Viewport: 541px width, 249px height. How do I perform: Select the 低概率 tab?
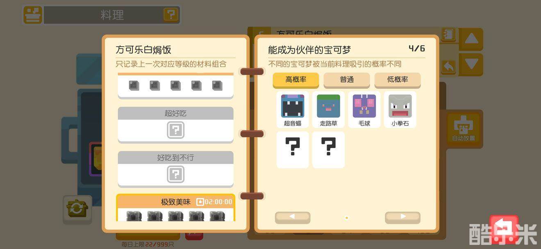398,80
